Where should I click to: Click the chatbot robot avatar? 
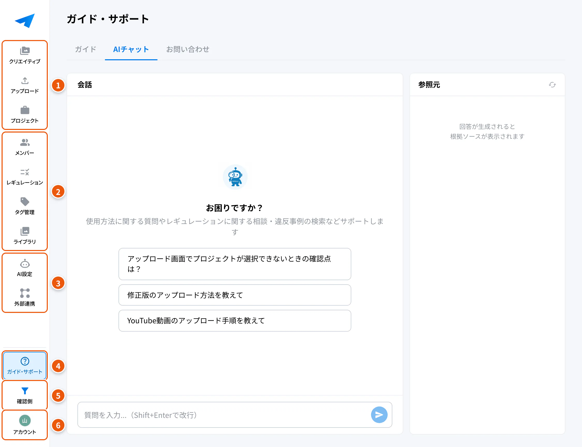pyautogui.click(x=235, y=177)
